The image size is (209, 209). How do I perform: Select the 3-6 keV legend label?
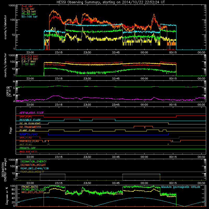pyautogui.click(x=27, y=6)
